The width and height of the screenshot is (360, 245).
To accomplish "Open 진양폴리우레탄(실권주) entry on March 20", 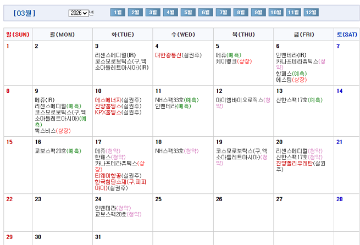I will [301, 166].
